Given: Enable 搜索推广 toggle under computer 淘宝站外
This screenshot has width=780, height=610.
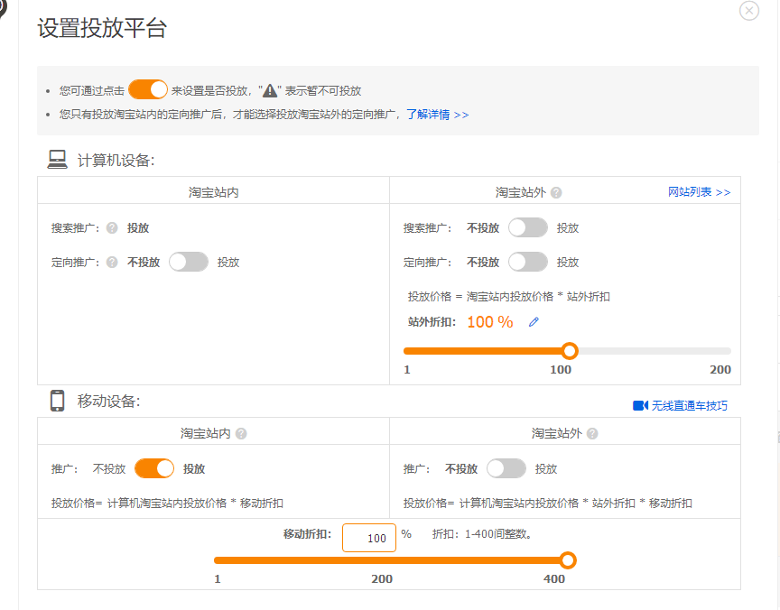Looking at the screenshot, I should pyautogui.click(x=528, y=227).
